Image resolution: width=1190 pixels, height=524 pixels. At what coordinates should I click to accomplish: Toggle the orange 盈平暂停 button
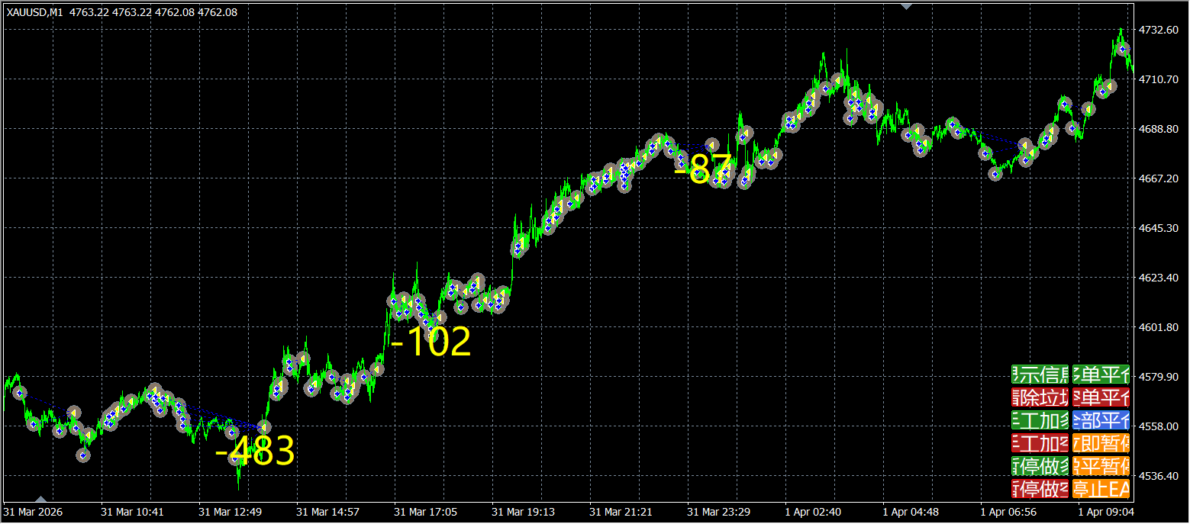coord(1101,466)
